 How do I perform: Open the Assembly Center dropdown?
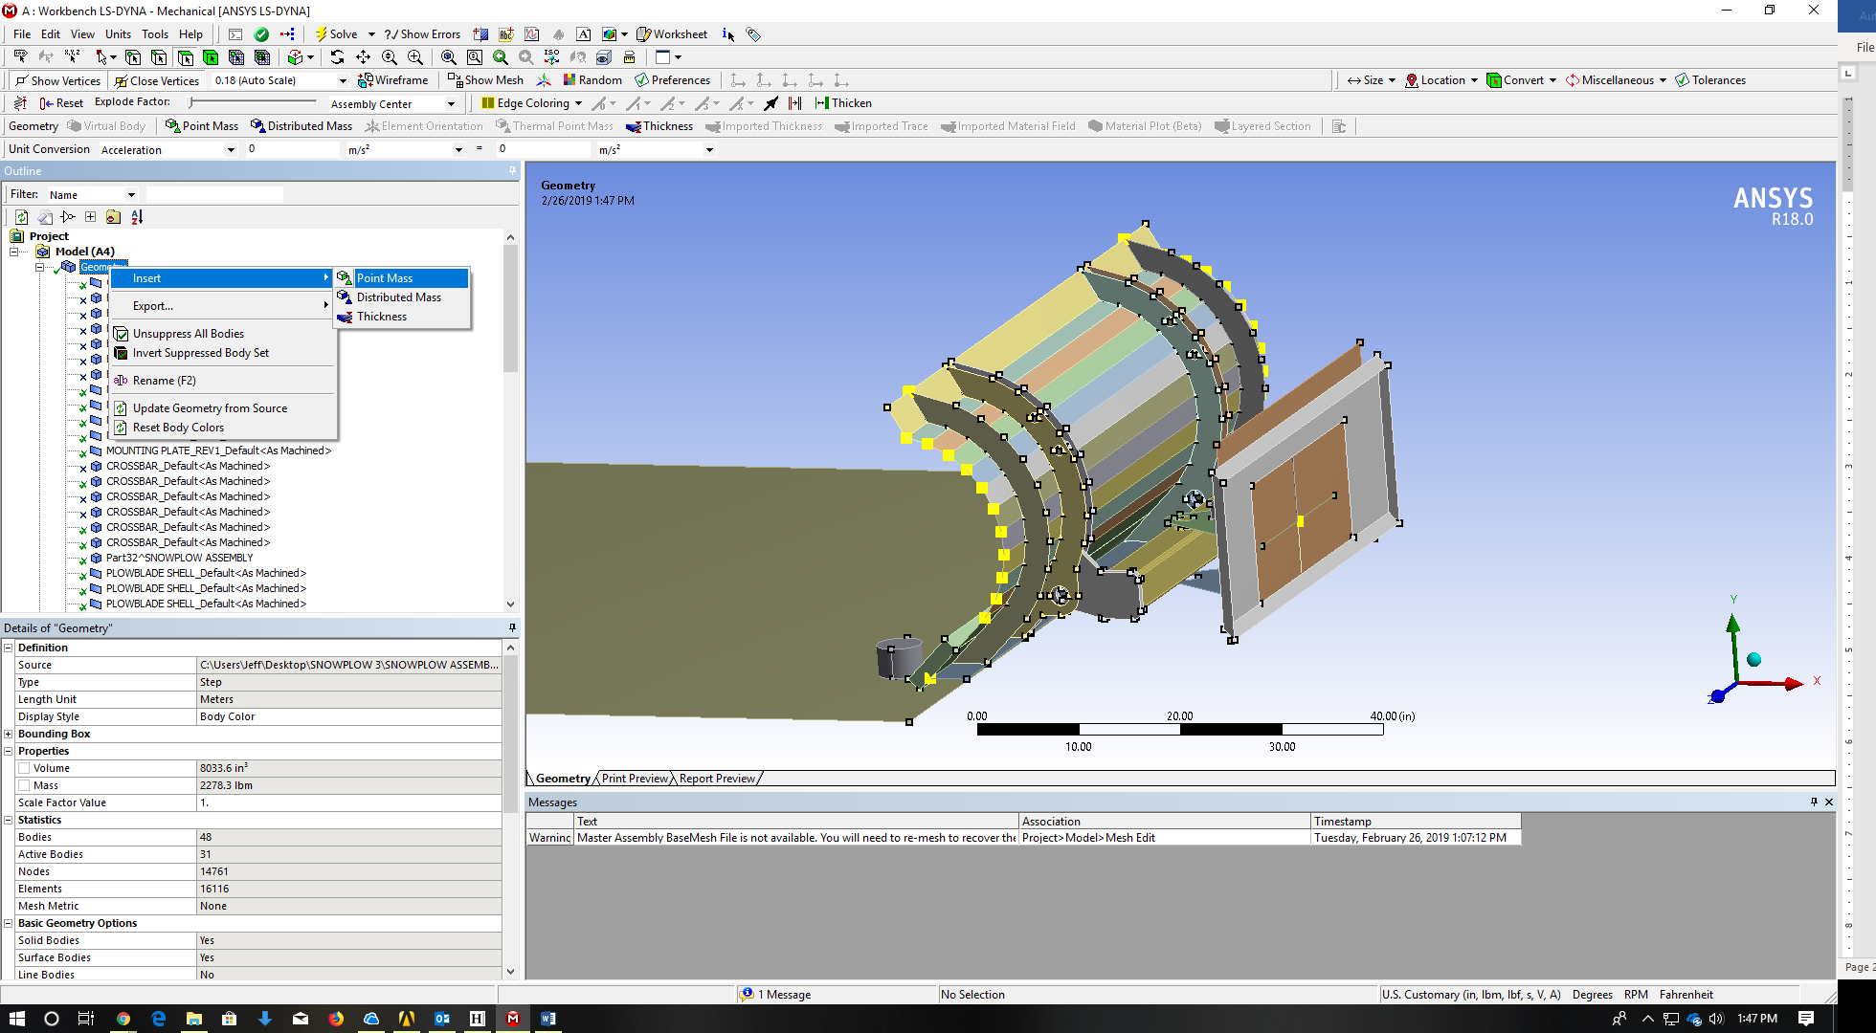pos(452,103)
